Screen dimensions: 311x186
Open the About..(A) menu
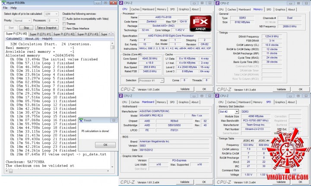pos(32,39)
